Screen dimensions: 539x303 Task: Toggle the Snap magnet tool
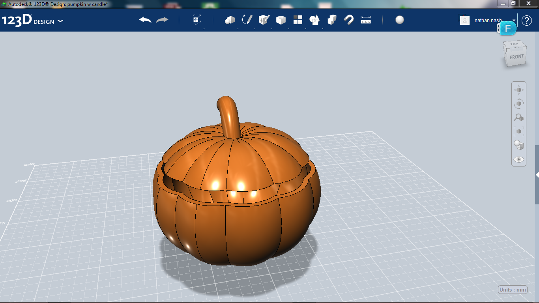348,20
